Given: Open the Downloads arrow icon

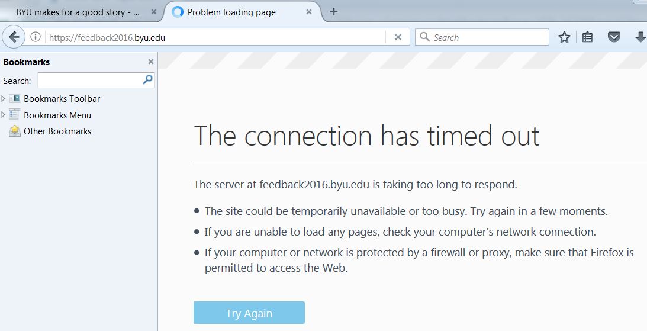Looking at the screenshot, I should 640,37.
